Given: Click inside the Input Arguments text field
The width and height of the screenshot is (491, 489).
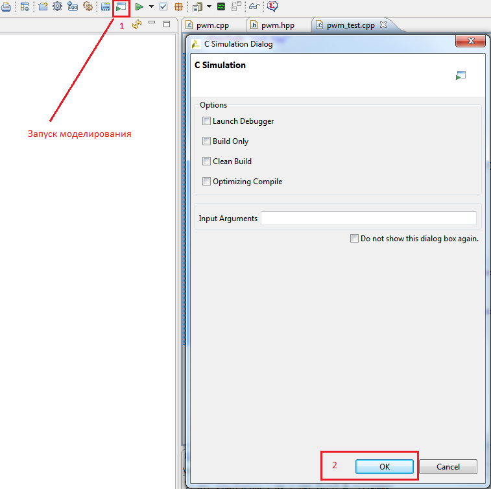Looking at the screenshot, I should [x=368, y=219].
